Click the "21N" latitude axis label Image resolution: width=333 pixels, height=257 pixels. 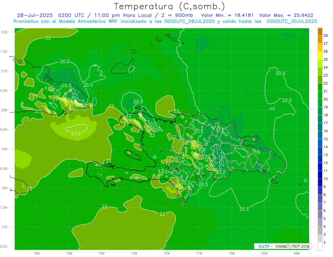[4, 71]
